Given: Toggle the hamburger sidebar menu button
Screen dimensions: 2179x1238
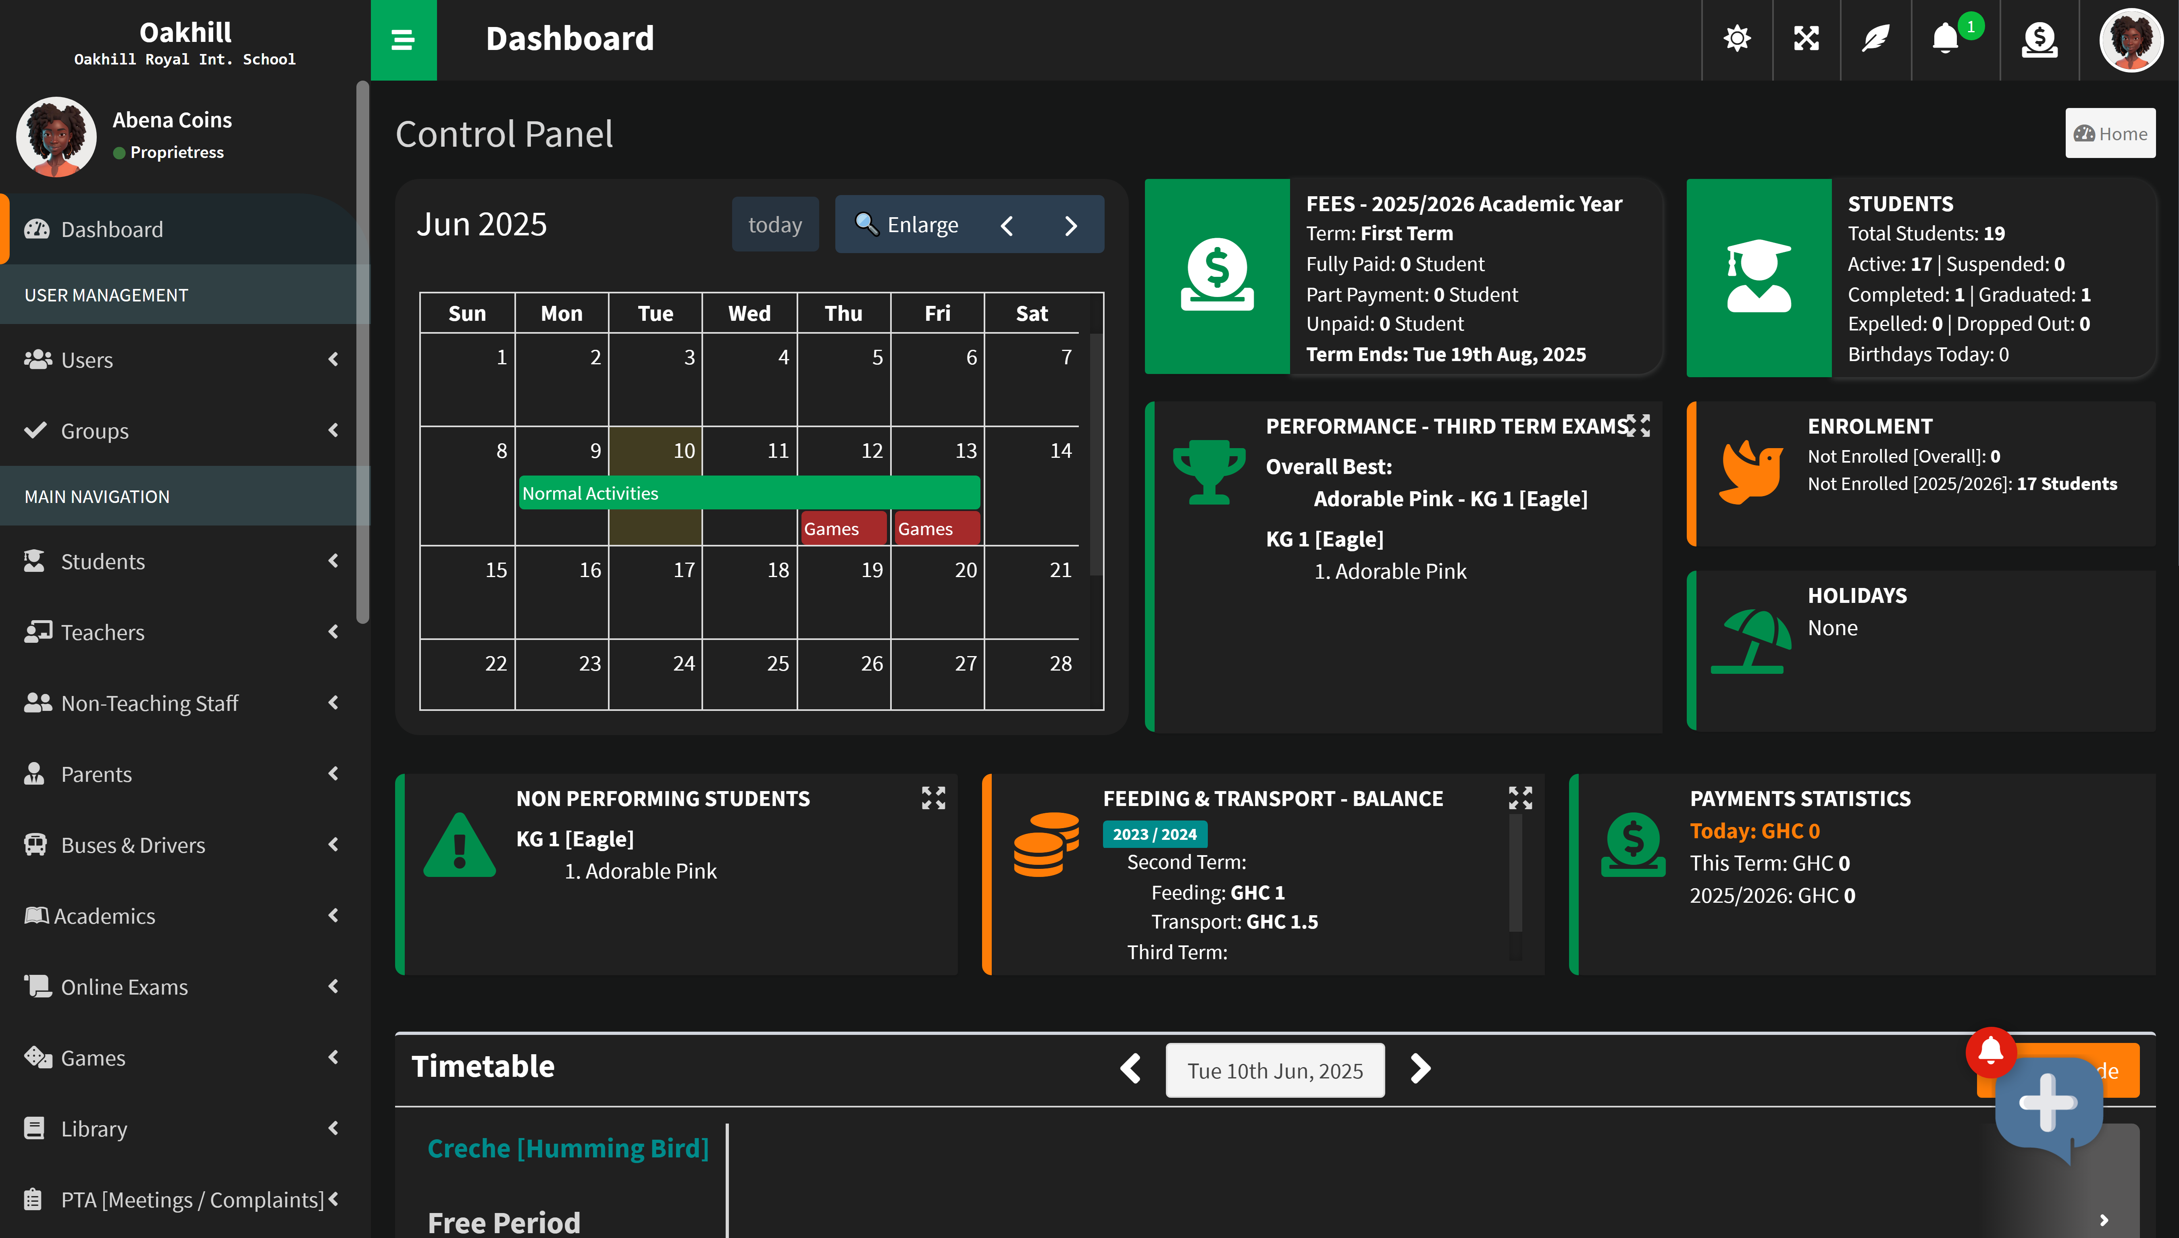Looking at the screenshot, I should [x=403, y=39].
